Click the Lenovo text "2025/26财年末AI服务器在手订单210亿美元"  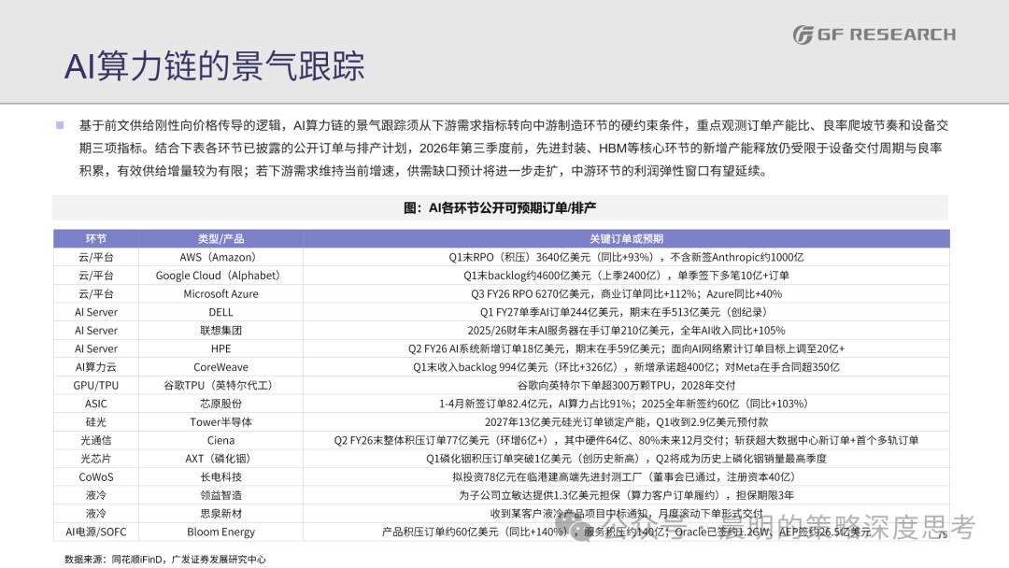(568, 331)
